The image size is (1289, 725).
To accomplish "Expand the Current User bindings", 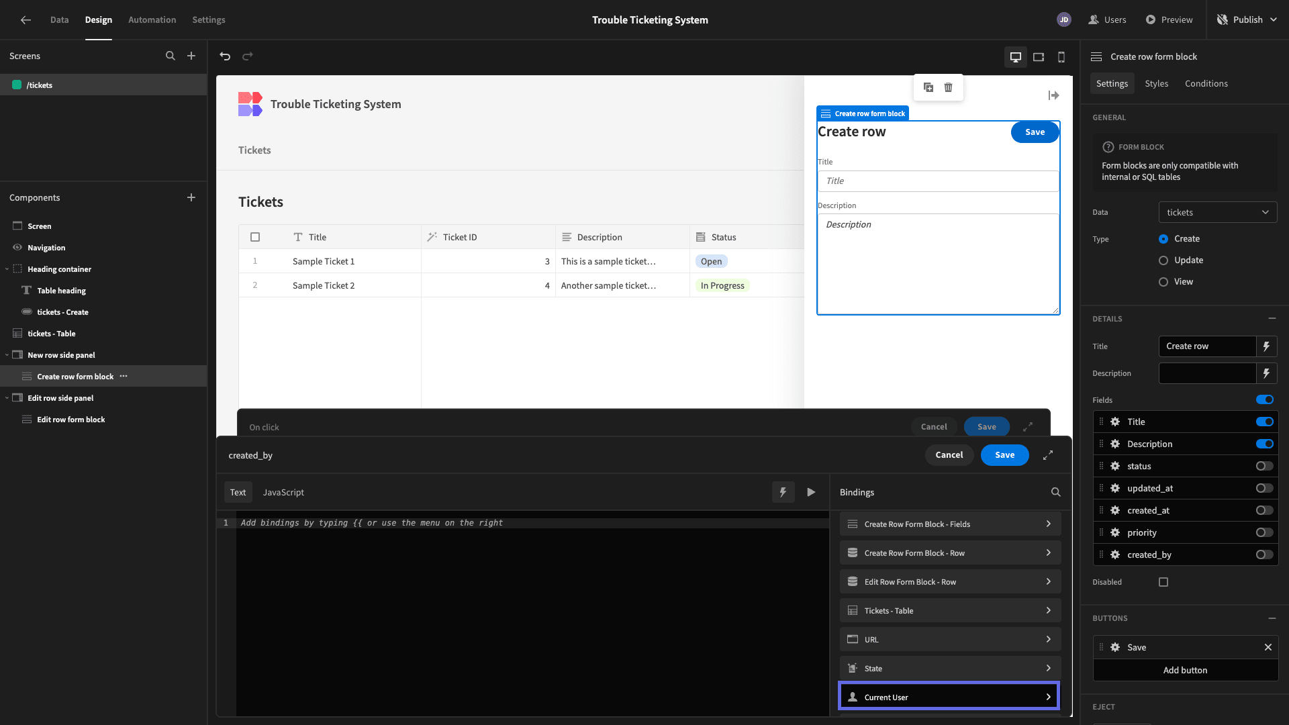I will 949,697.
